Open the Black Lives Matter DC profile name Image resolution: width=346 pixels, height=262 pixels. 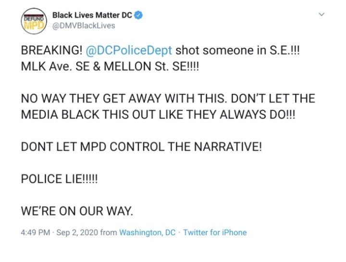click(92, 15)
